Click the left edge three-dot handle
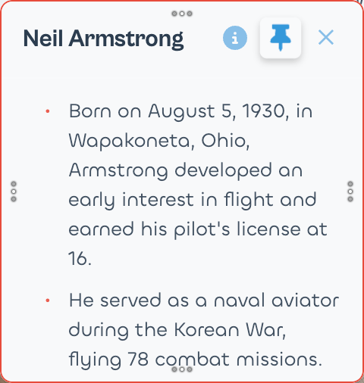The height and width of the screenshot is (383, 364). [14, 191]
